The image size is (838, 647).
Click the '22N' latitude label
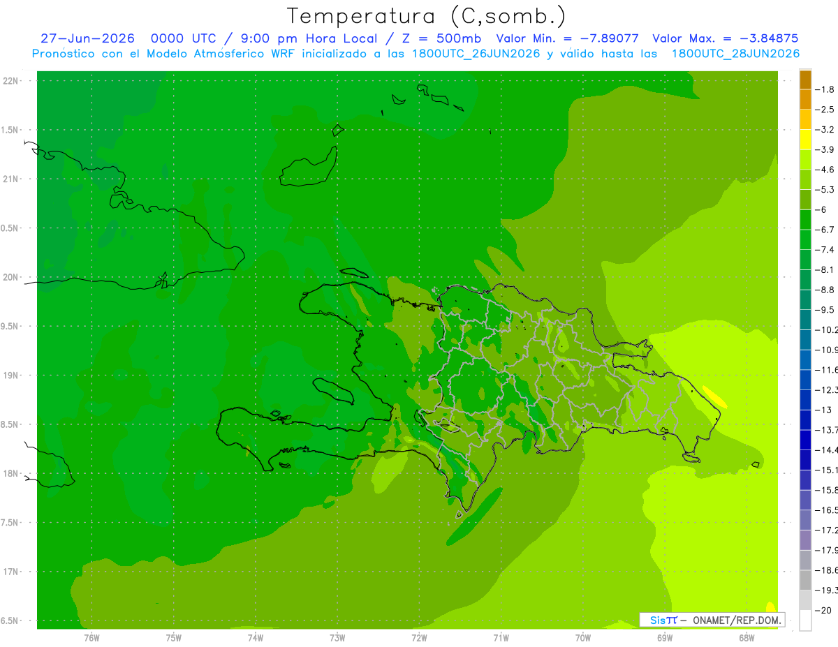(10, 81)
